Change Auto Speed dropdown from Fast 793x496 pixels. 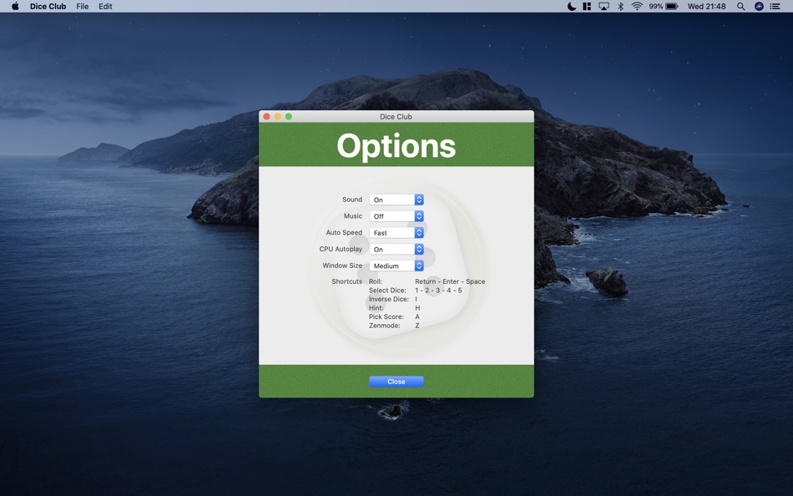pos(396,233)
